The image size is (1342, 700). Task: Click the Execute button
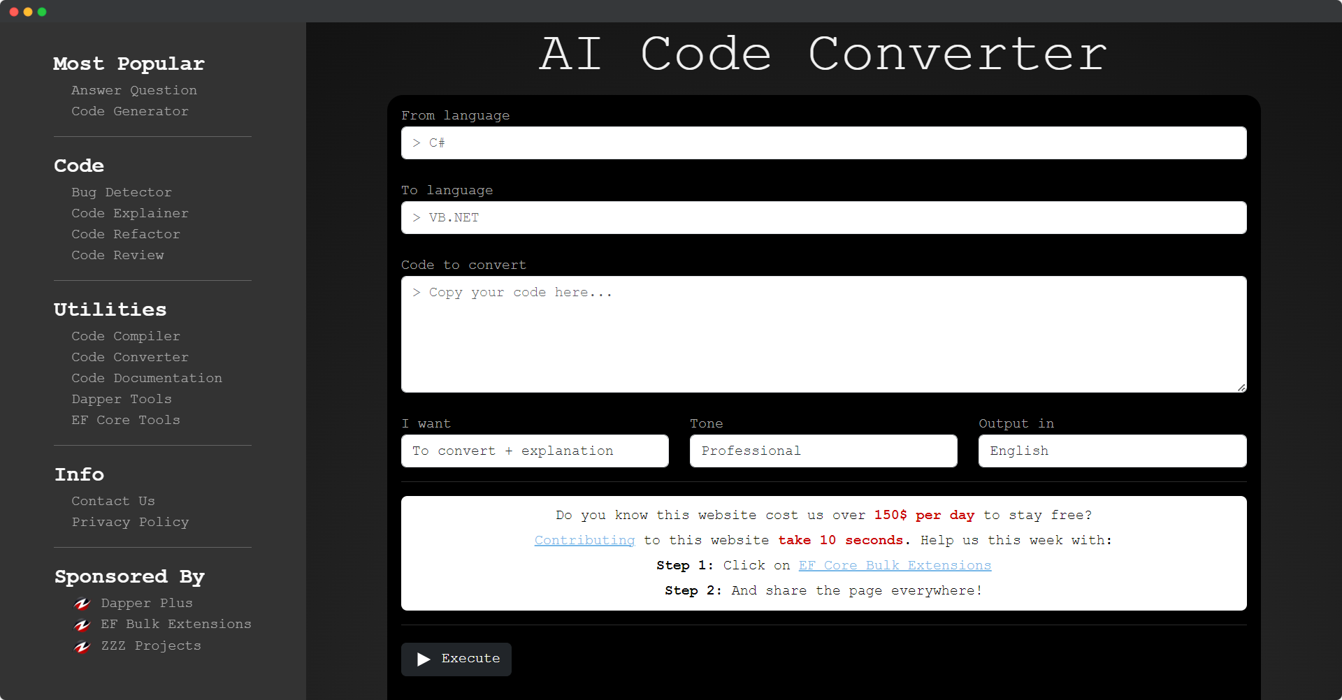(456, 659)
